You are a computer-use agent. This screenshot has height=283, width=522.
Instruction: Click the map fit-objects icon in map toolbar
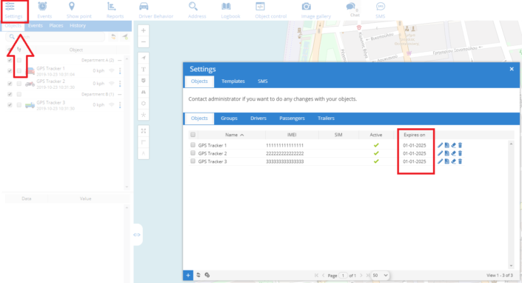[144, 131]
